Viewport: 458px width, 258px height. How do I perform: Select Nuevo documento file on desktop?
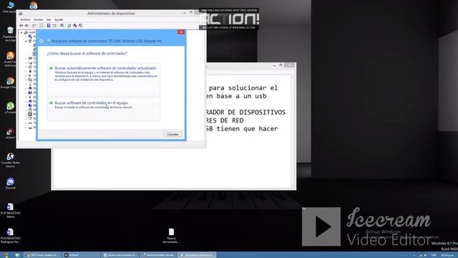tap(171, 236)
